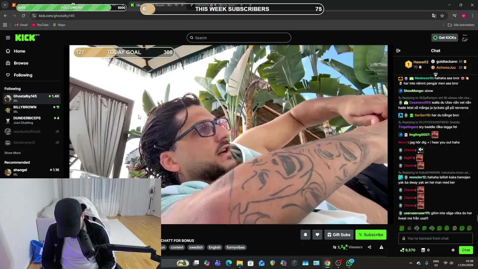Open Chrome in taskbar
The height and width of the screenshot is (269, 478).
pos(327,263)
